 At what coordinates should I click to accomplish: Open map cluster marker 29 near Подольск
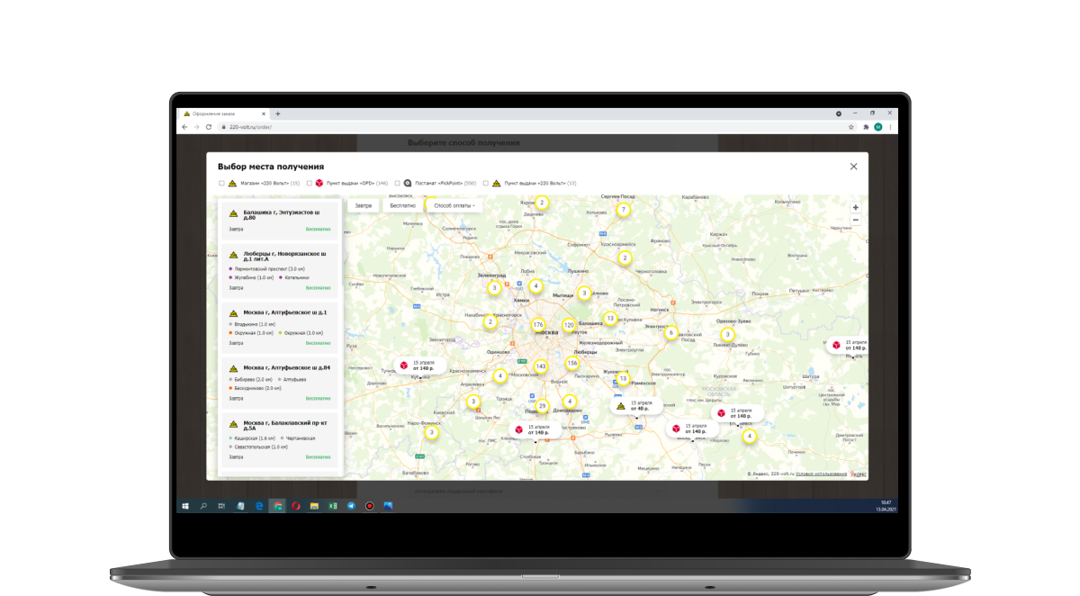click(542, 405)
